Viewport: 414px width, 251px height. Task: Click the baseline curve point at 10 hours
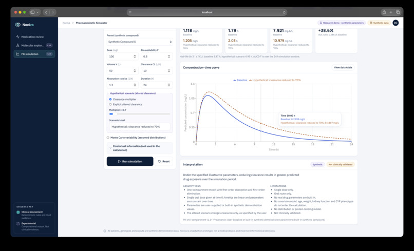coord(261,131)
